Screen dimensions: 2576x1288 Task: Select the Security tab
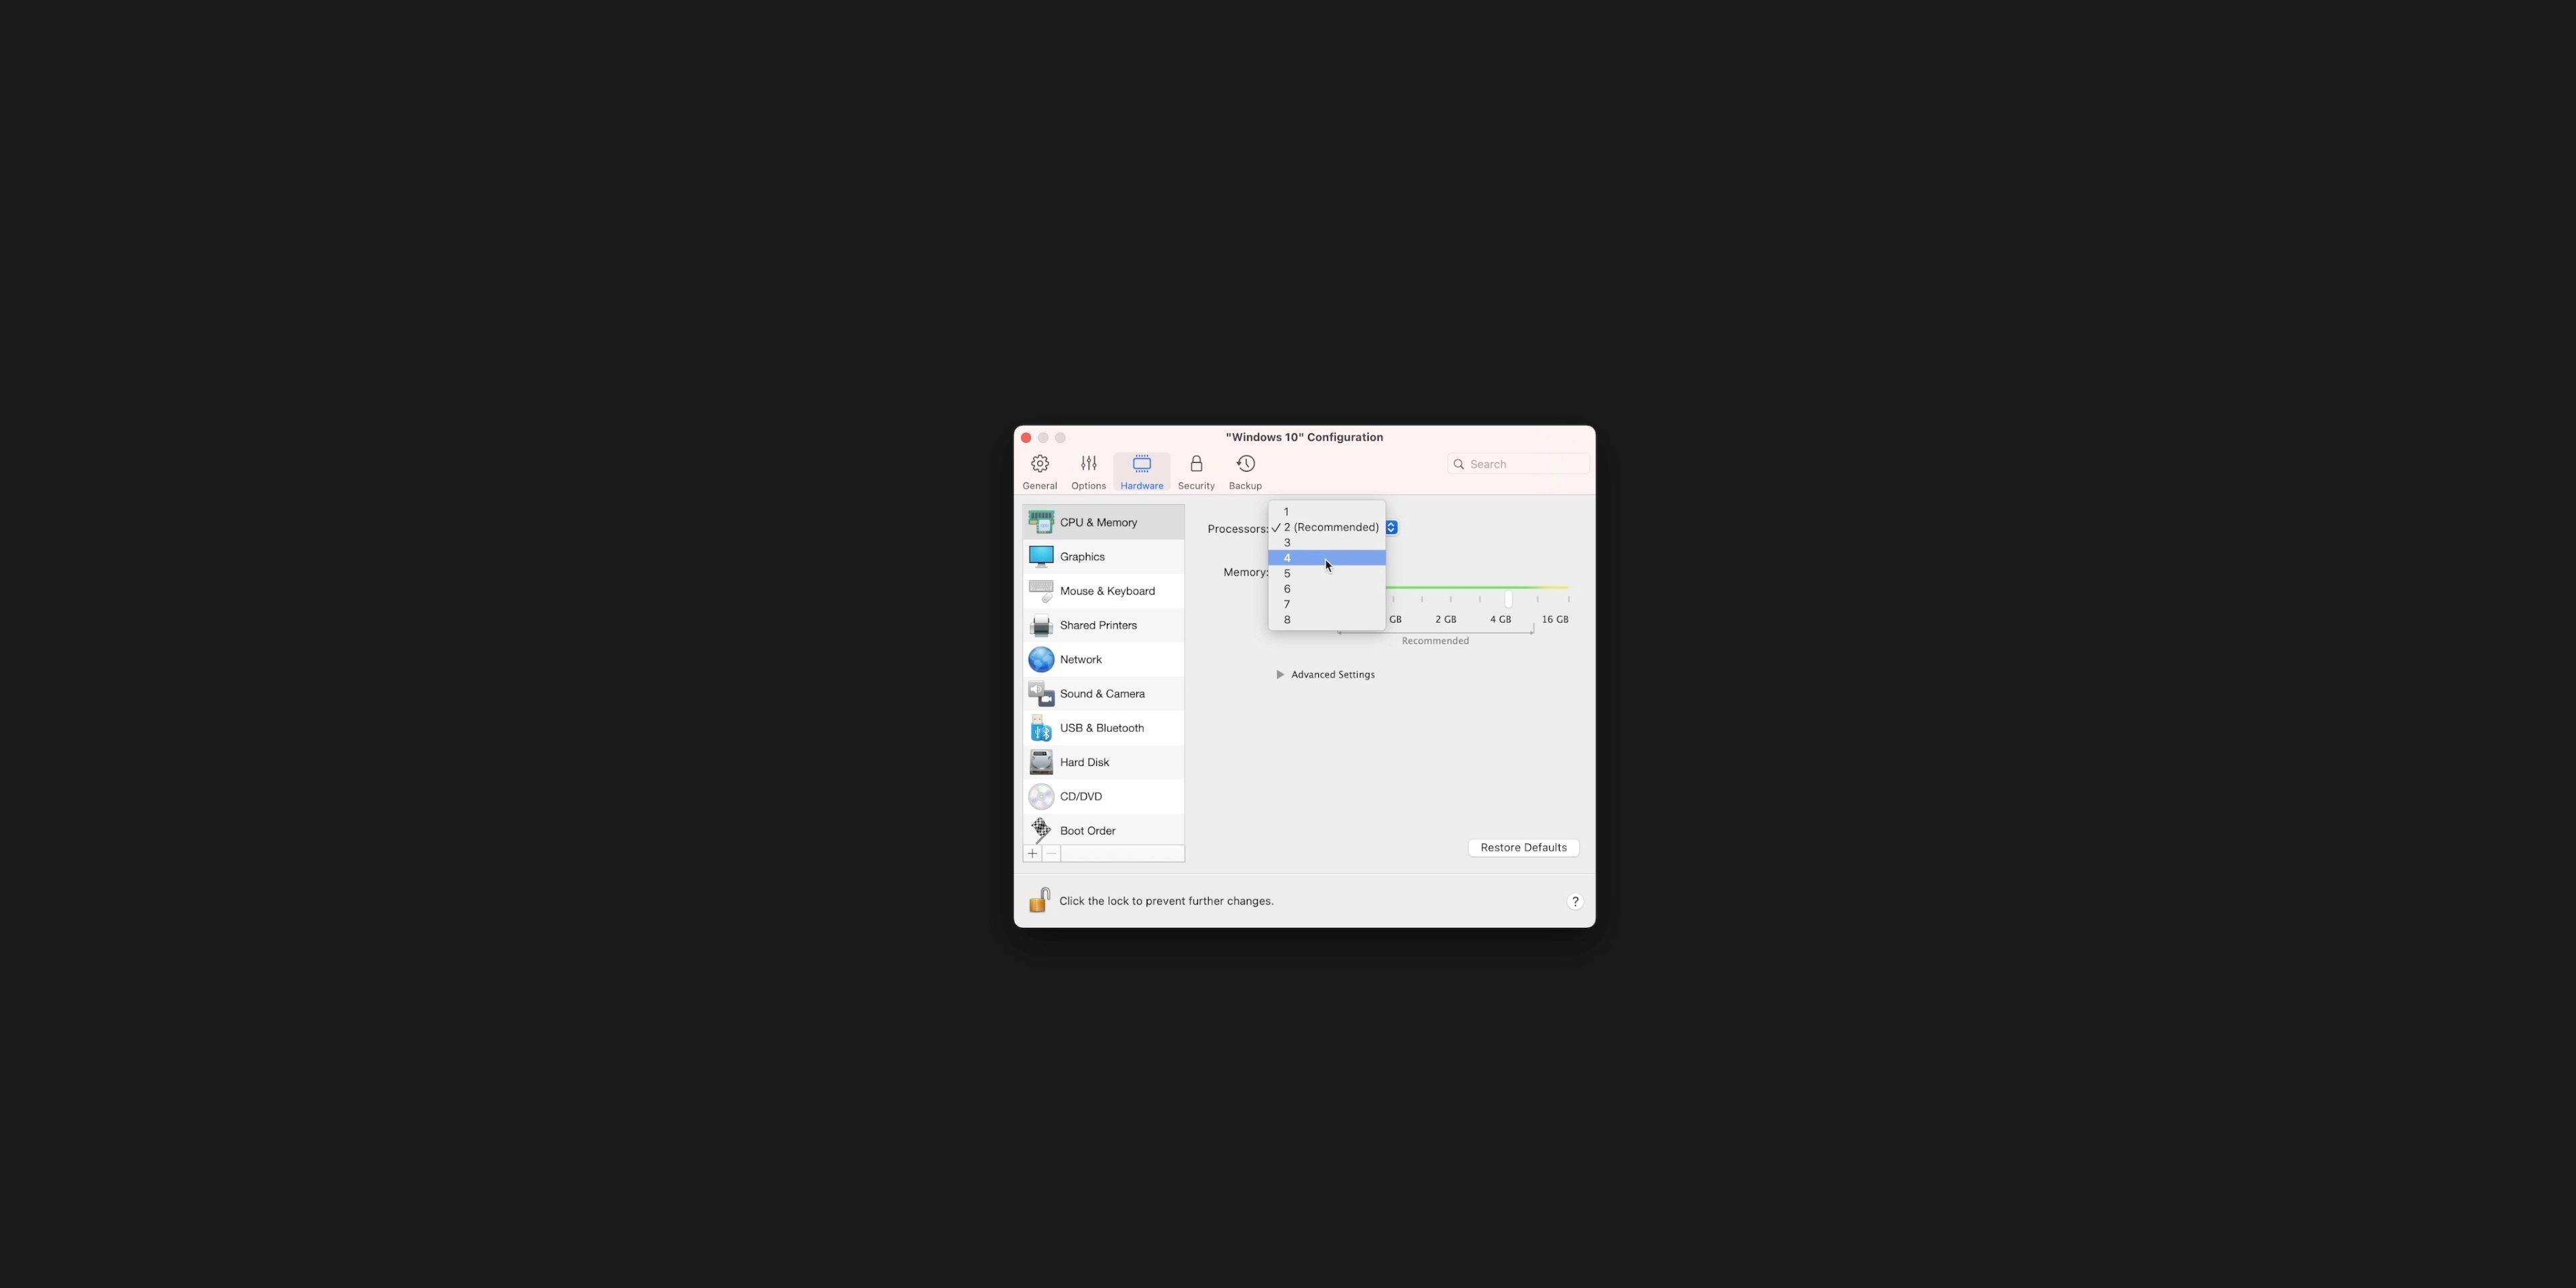pos(1196,468)
